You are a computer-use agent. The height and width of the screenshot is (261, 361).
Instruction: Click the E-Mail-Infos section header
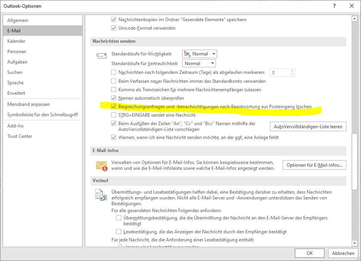[218, 151]
